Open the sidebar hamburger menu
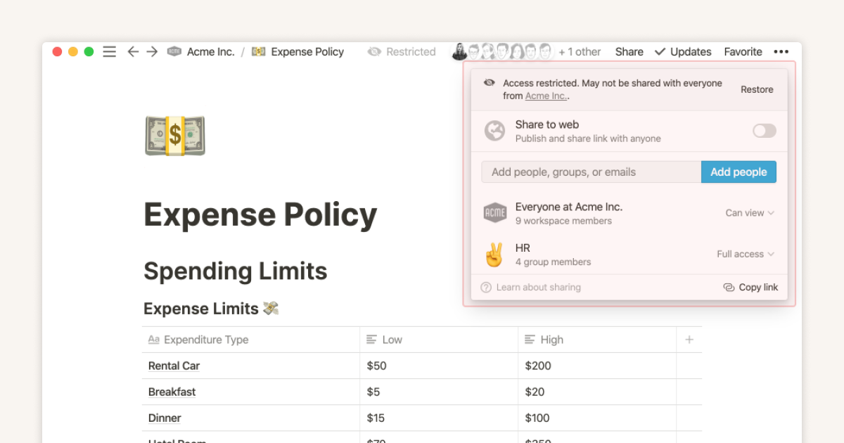Image resolution: width=844 pixels, height=443 pixels. click(x=109, y=52)
